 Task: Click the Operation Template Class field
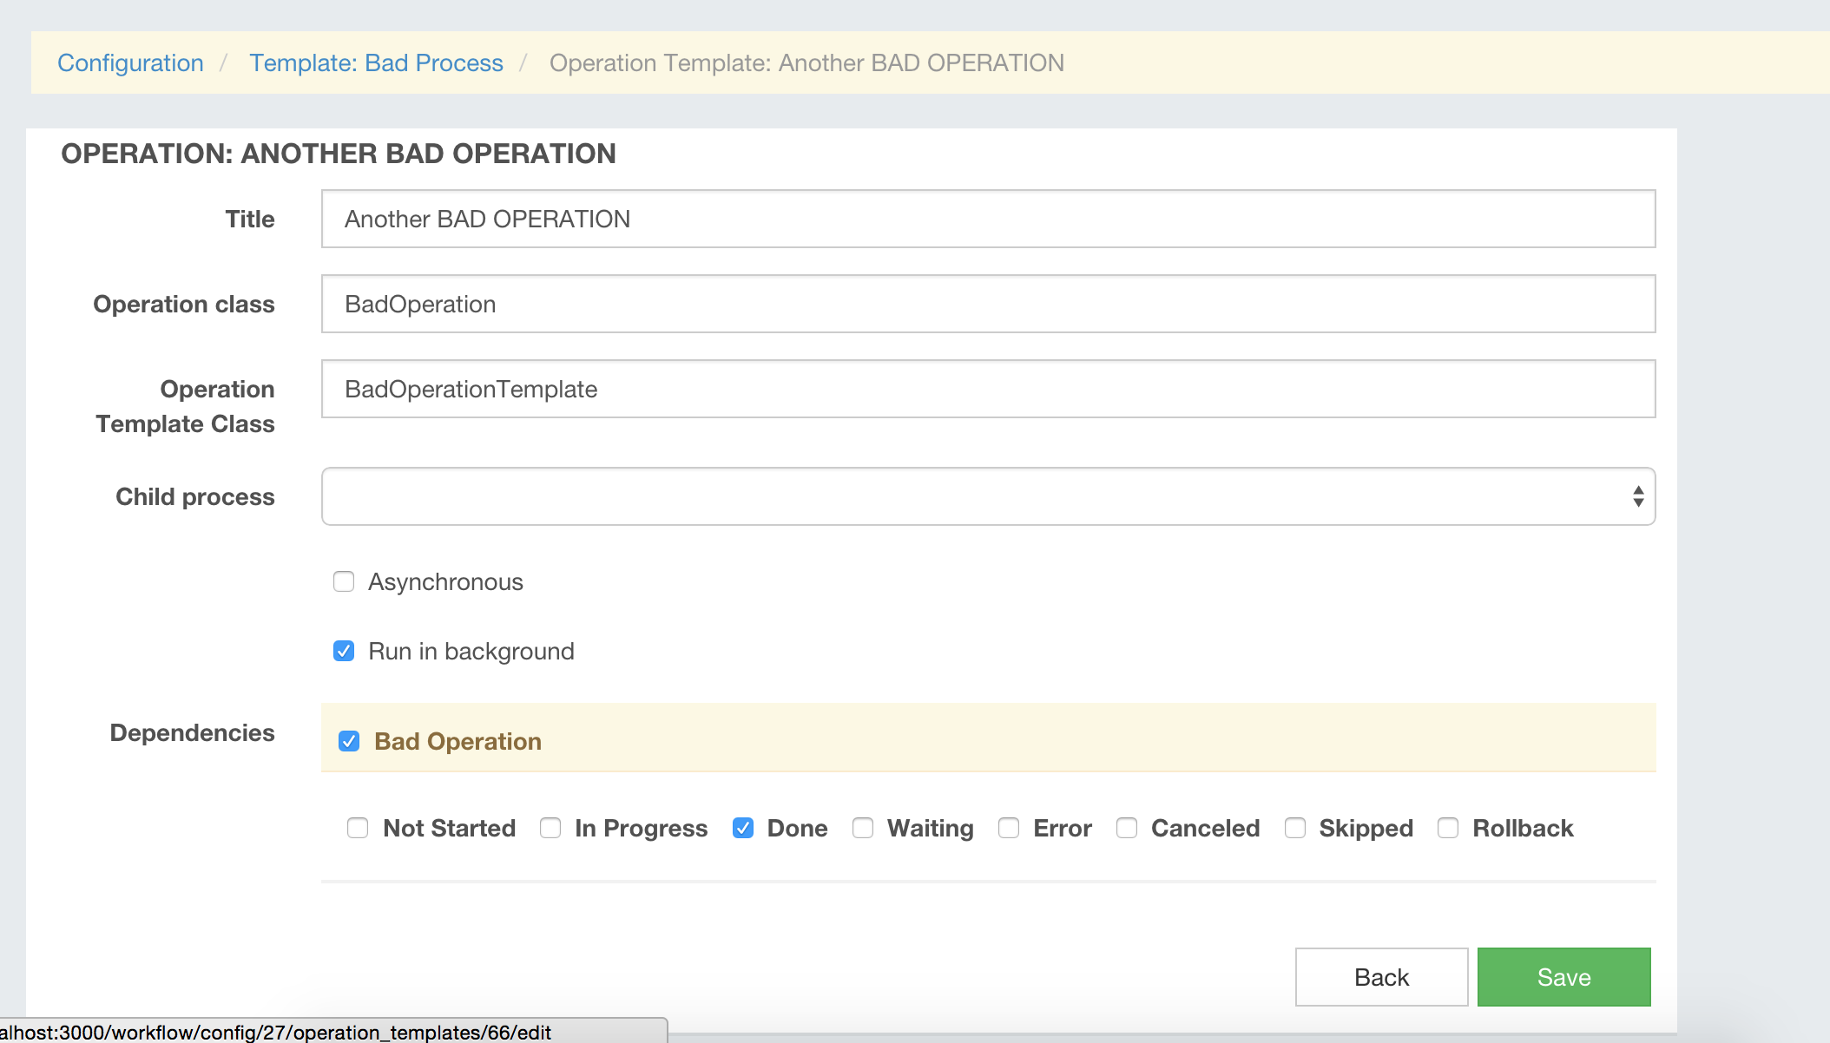pyautogui.click(x=988, y=389)
